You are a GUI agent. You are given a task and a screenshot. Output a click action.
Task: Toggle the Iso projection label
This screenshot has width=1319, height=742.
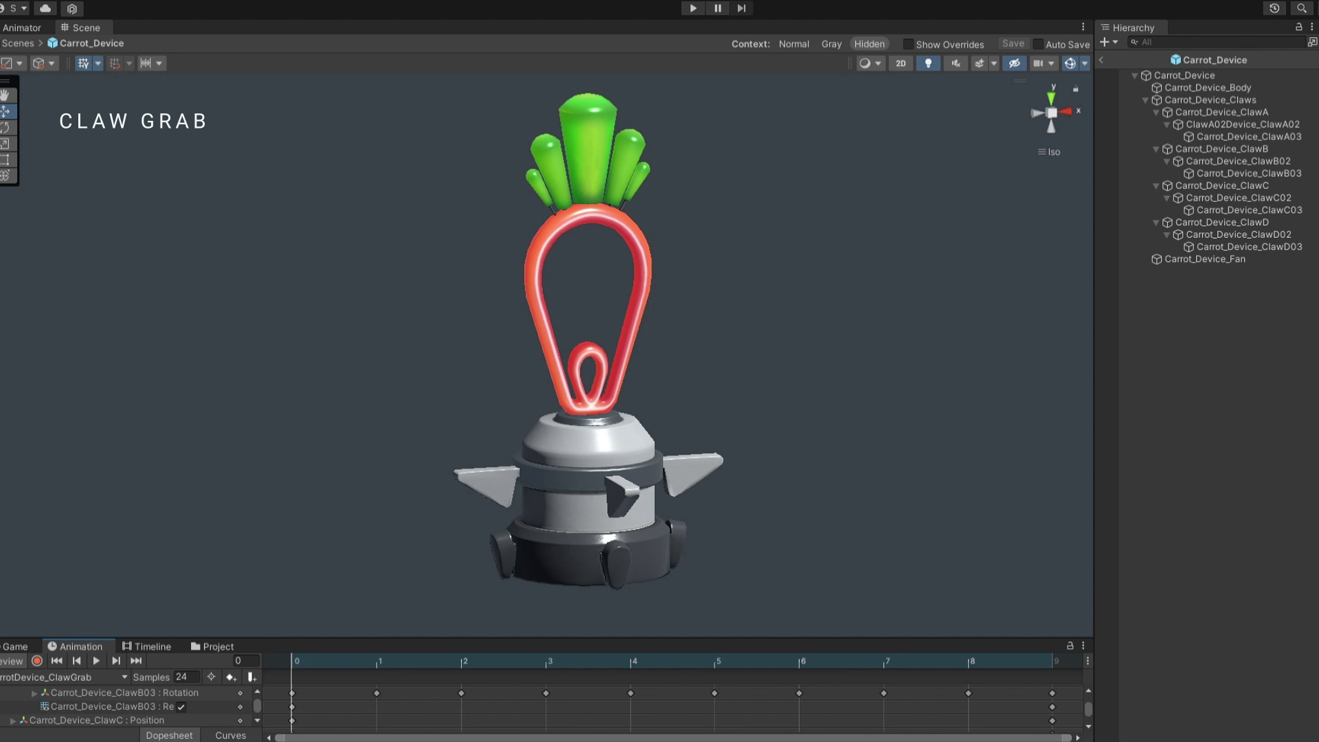point(1049,152)
